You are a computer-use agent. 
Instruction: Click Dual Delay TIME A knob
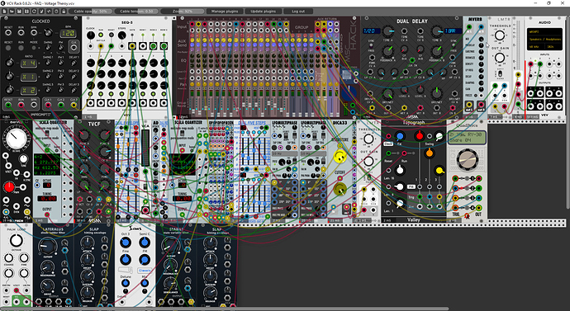click(x=388, y=31)
